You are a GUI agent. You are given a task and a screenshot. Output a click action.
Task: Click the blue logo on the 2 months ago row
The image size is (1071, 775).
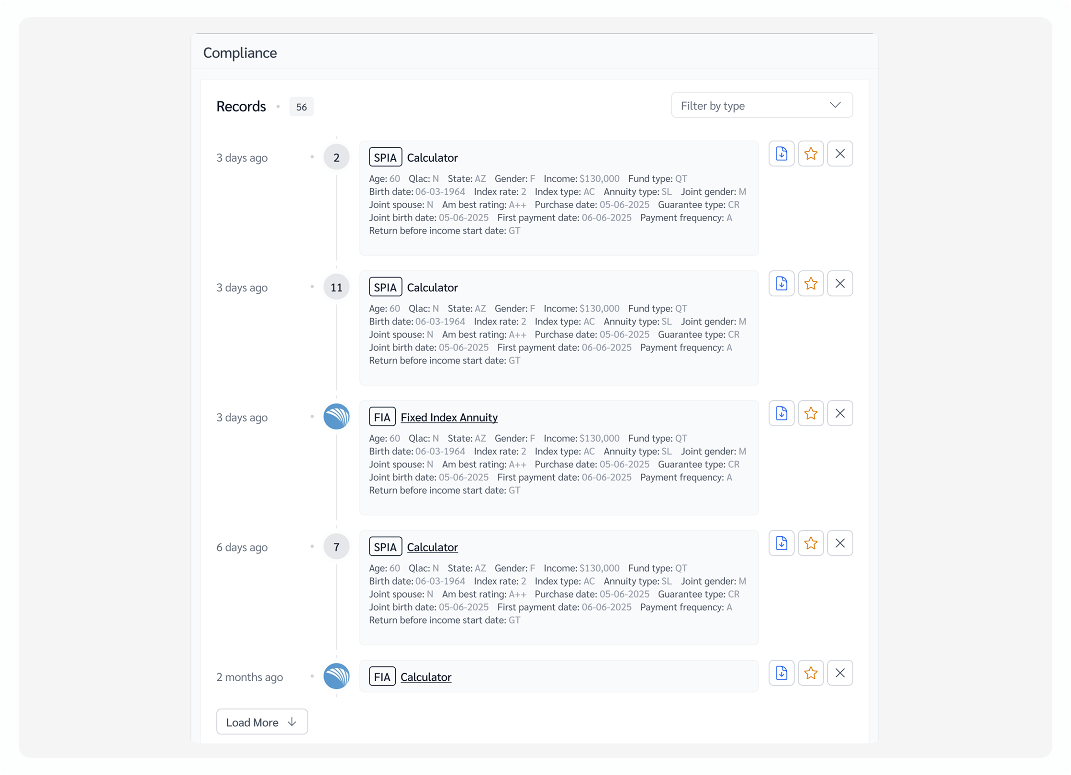[x=336, y=676]
